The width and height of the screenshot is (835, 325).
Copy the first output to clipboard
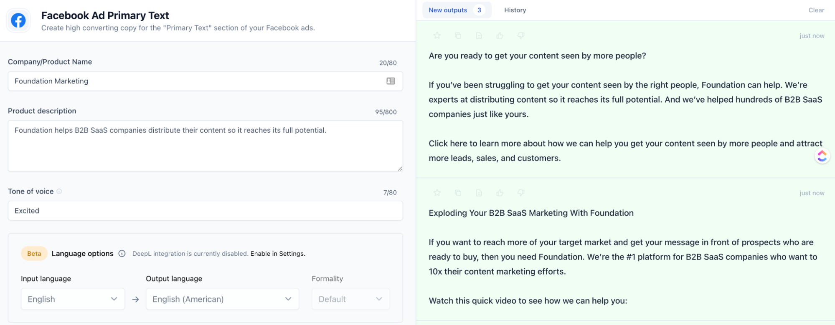click(458, 36)
